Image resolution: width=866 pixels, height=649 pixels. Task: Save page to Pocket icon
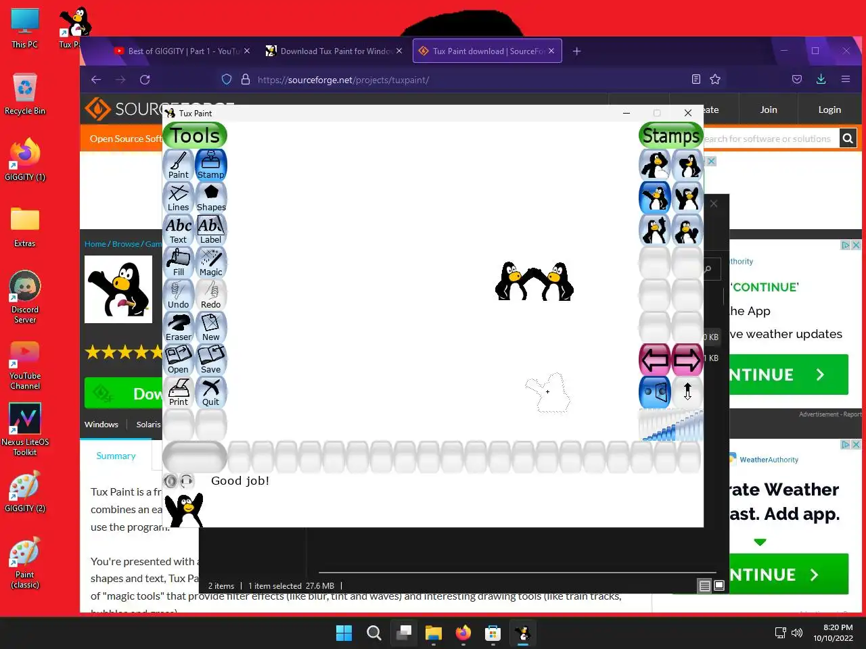tap(797, 79)
